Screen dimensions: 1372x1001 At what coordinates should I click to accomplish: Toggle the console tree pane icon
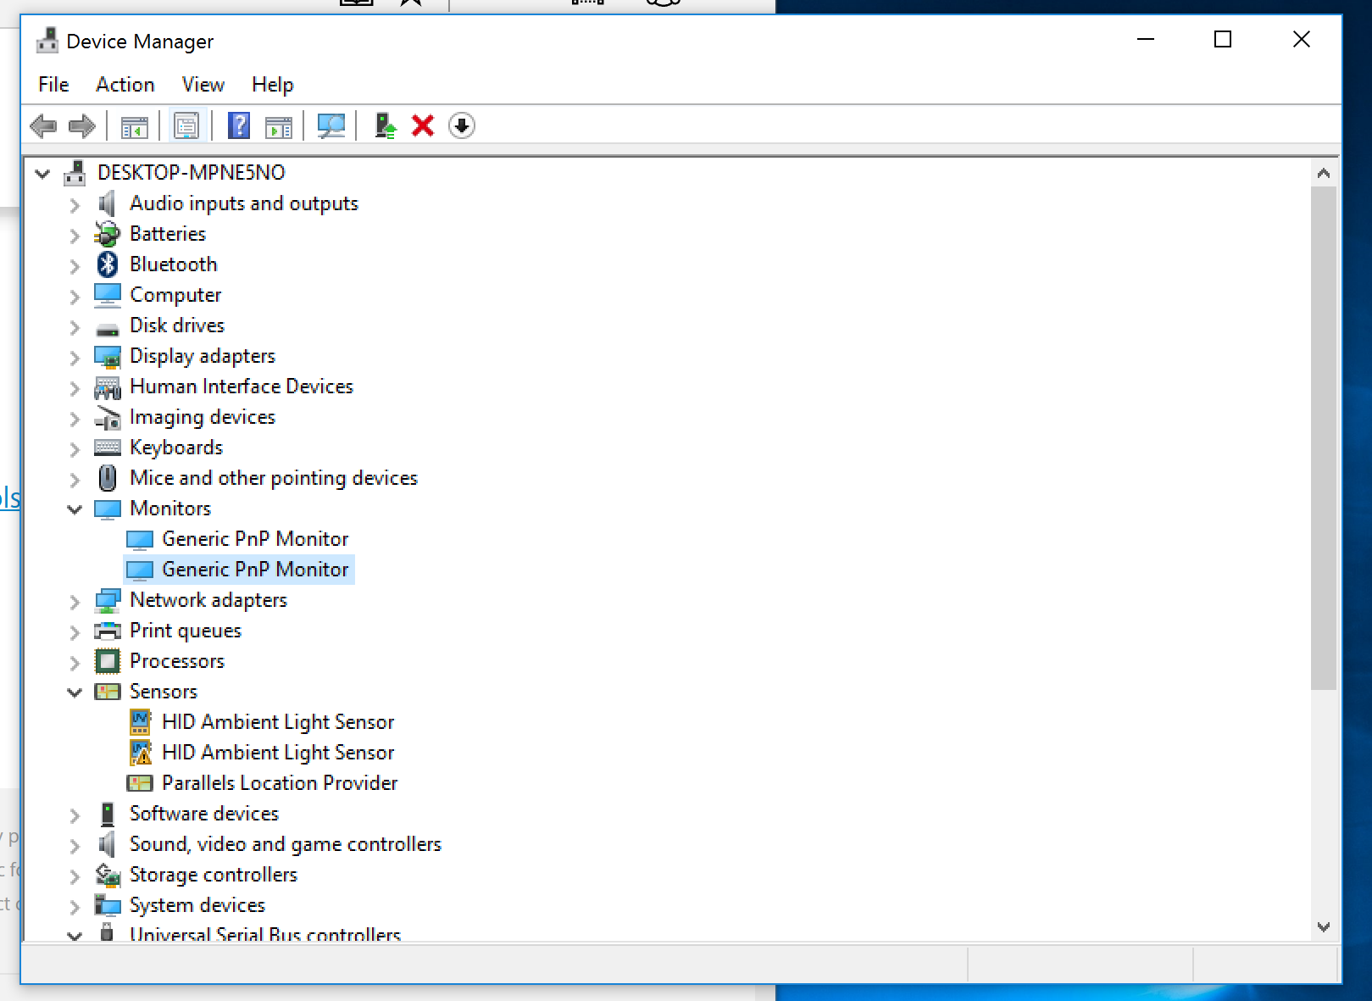click(135, 126)
